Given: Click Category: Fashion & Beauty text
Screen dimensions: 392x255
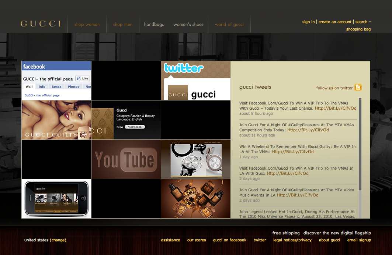Looking at the screenshot, I should point(135,116).
